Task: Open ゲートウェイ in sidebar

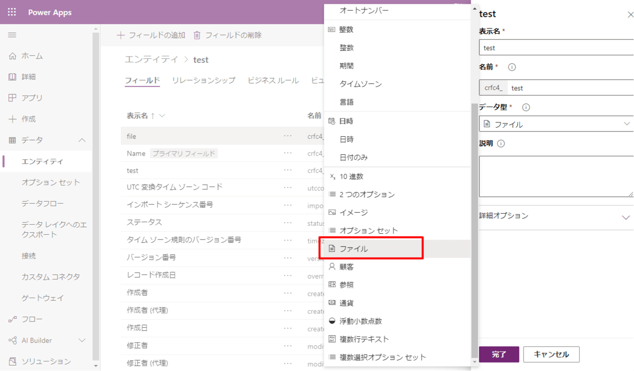Action: tap(42, 298)
